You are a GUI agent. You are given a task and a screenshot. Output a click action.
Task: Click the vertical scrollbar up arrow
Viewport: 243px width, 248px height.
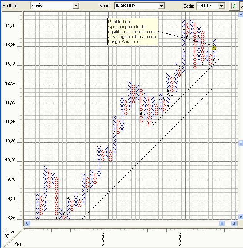[240, 15]
